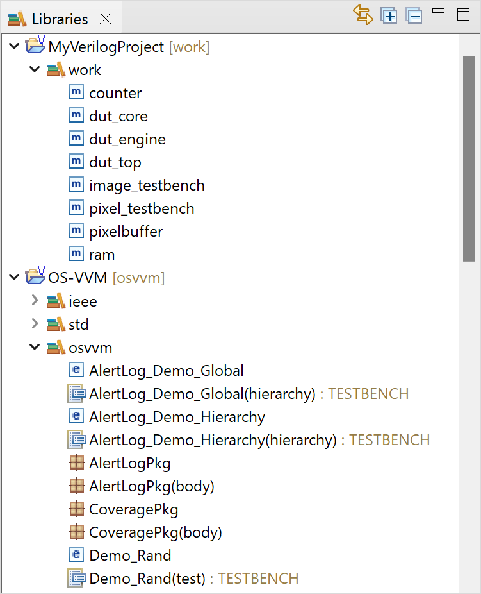
Task: Select the Libraries tab label
Action: 60,19
